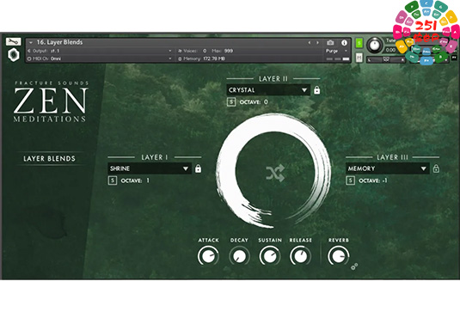Adjust the SUSTAIN knob

click(x=270, y=255)
